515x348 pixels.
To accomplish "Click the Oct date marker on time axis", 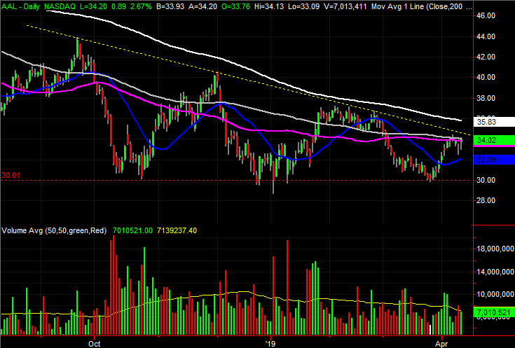I will point(95,344).
